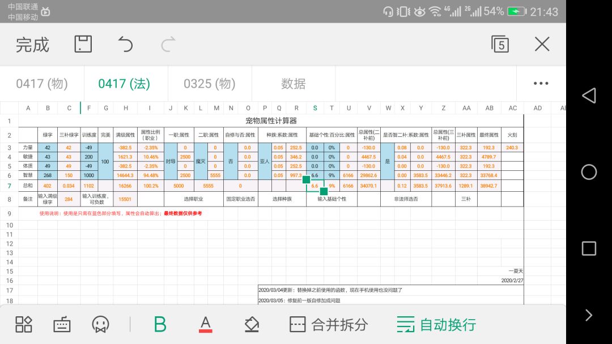
Task: Tap the 完成 done button
Action: pos(32,44)
